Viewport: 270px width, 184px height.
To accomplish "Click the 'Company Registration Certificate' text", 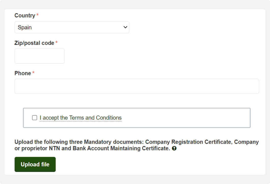I will (x=189, y=142).
